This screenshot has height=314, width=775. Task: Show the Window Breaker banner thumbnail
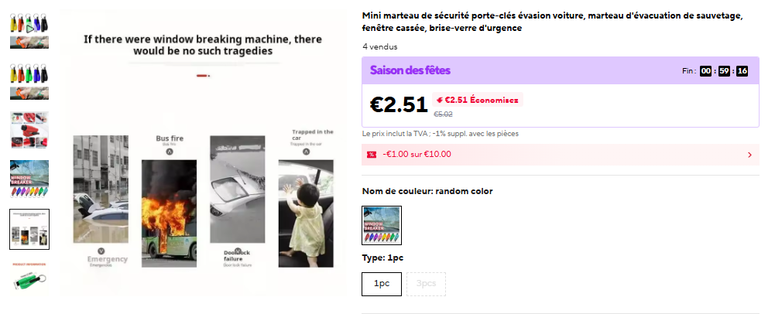(x=29, y=179)
